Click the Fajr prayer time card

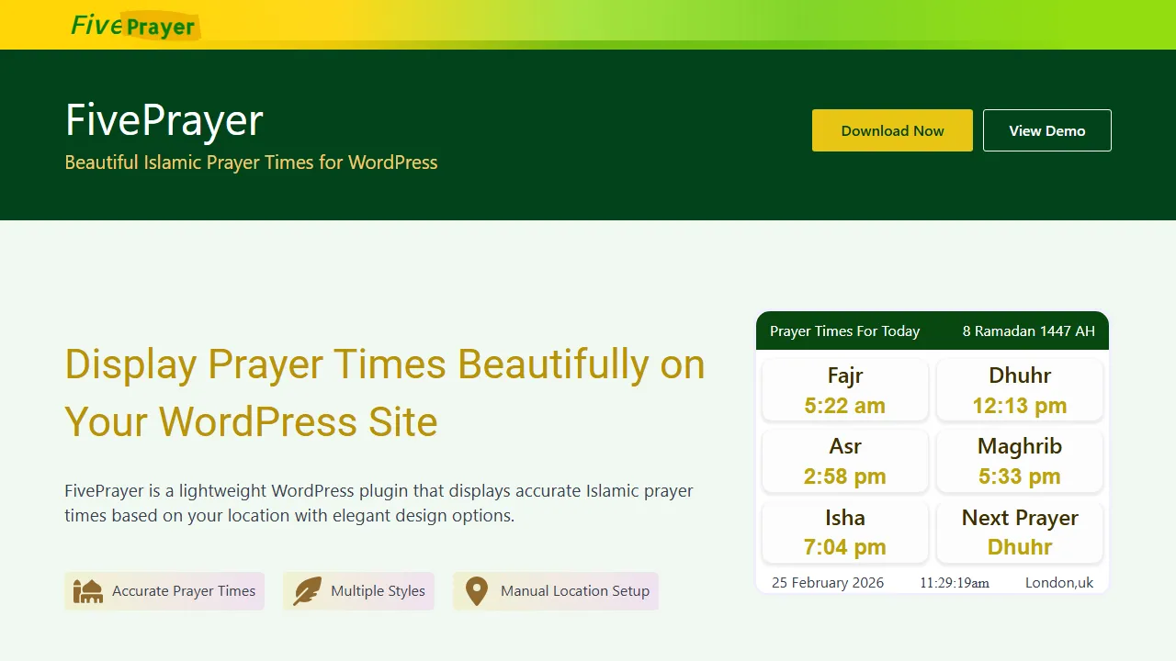pos(844,389)
